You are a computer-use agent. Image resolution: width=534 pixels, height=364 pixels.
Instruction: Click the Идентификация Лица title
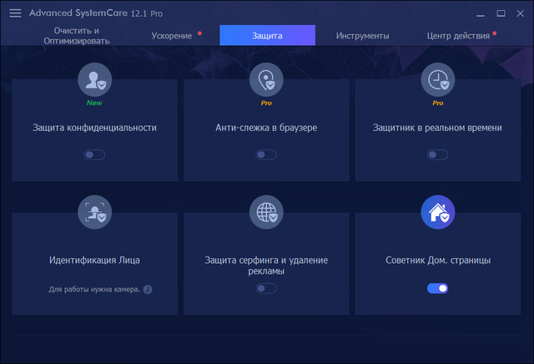point(94,260)
